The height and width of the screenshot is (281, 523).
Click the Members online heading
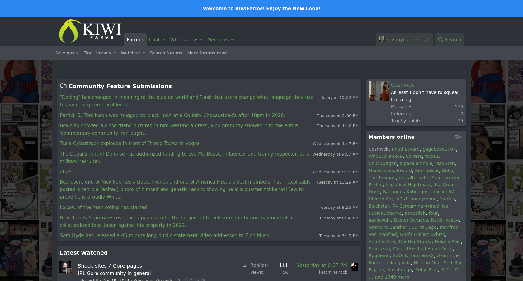coord(391,137)
